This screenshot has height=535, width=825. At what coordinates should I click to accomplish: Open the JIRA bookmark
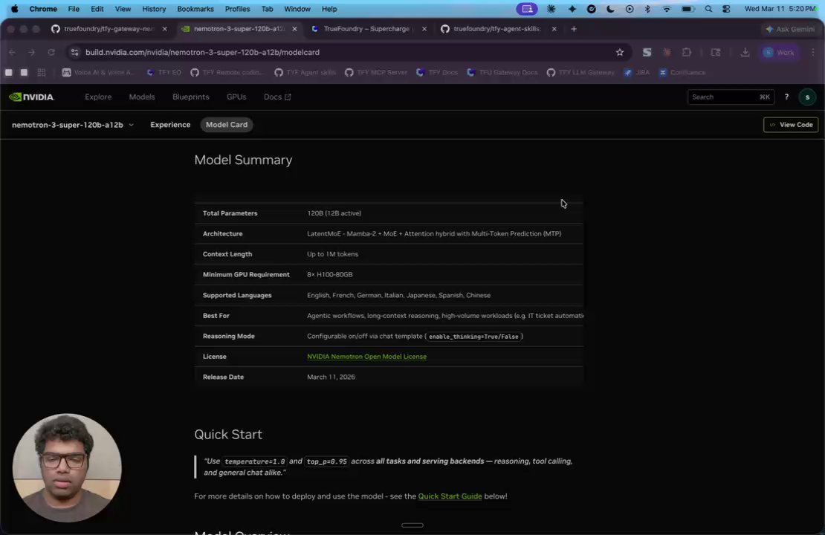pyautogui.click(x=637, y=73)
